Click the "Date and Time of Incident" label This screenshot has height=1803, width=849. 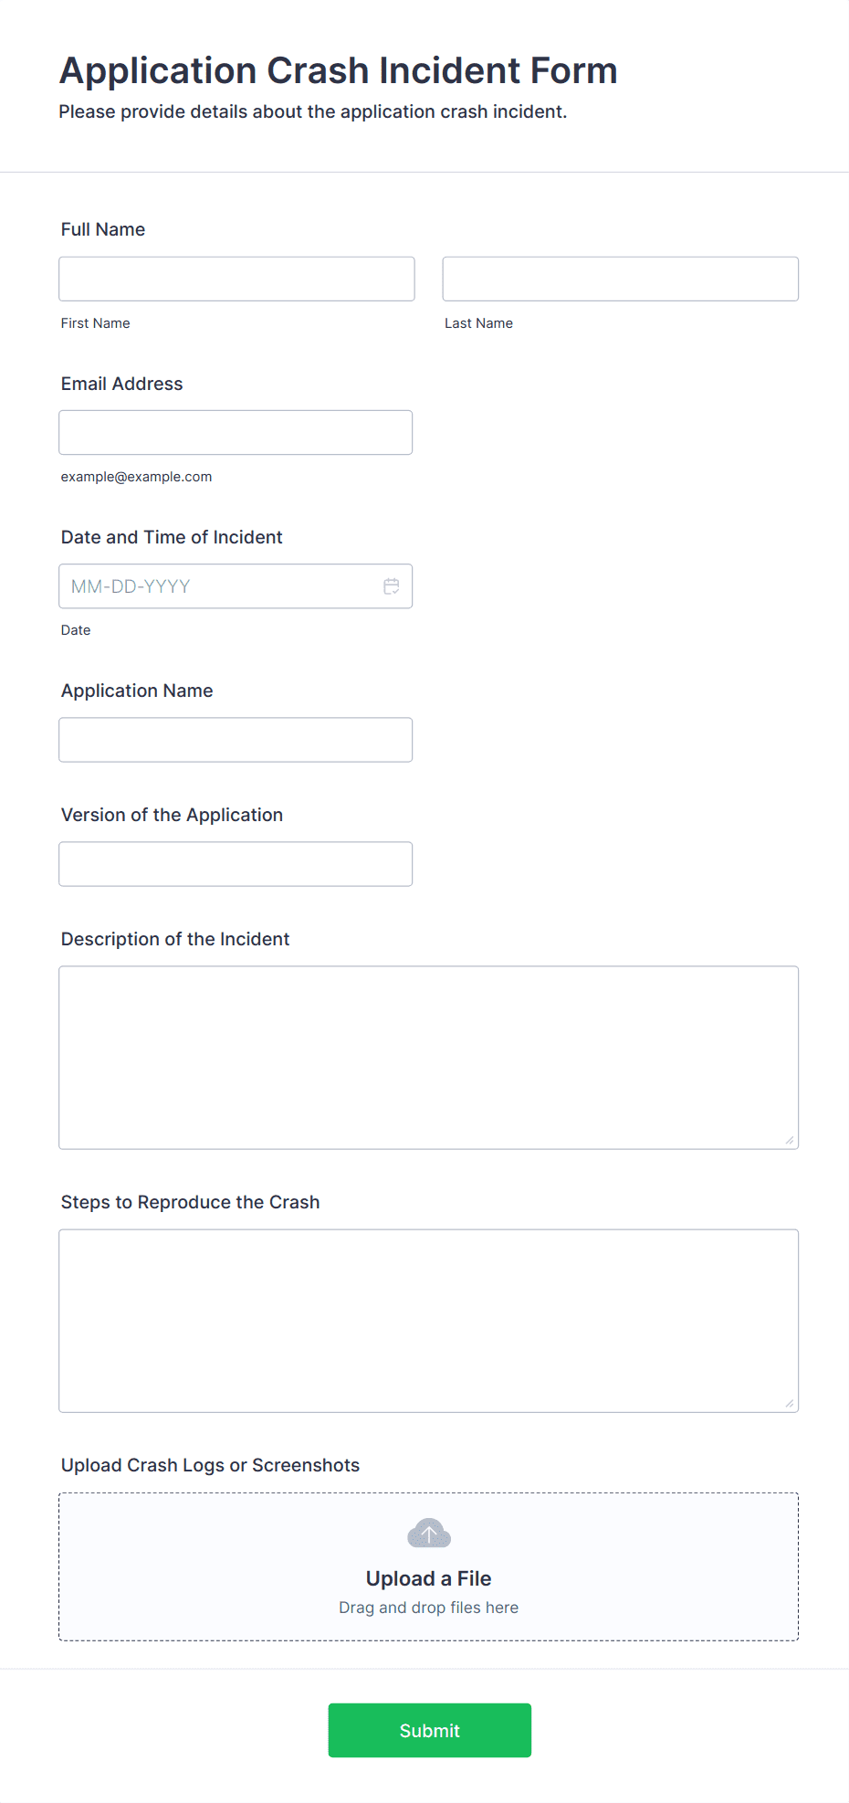coord(172,537)
